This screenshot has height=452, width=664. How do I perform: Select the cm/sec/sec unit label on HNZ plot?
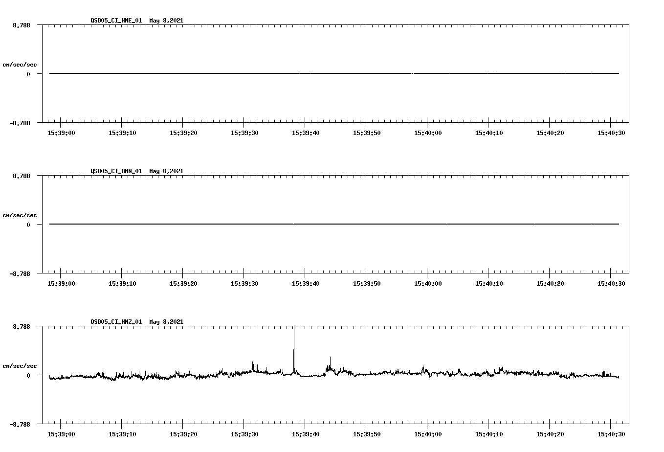[x=19, y=365]
